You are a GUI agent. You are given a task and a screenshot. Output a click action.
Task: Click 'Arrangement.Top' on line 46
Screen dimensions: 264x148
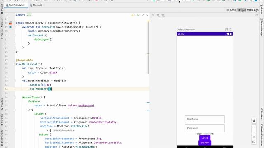[x=90, y=139]
